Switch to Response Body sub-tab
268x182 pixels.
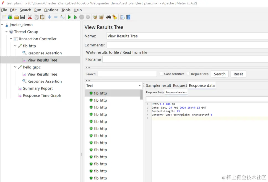coord(155,92)
